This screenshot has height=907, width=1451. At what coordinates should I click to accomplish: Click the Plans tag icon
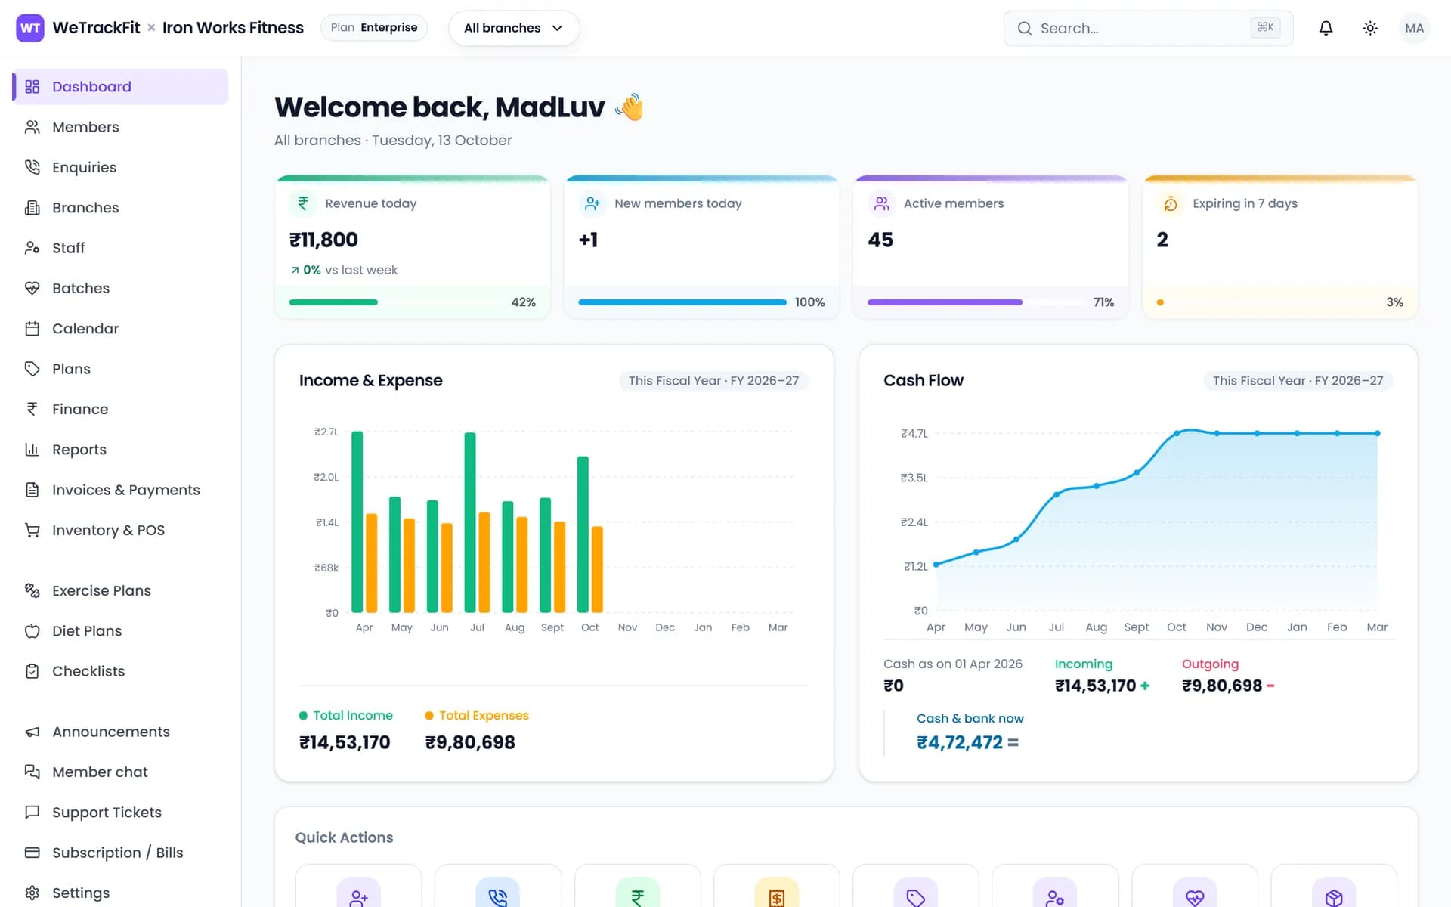pos(32,369)
